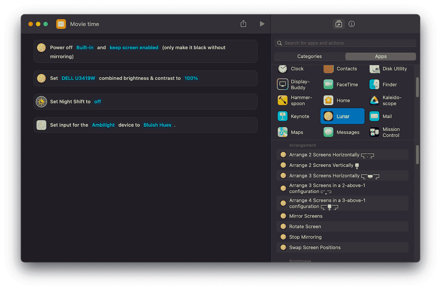The width and height of the screenshot is (441, 290).
Task: Select the Set Night Shift action icon
Action: (41, 102)
